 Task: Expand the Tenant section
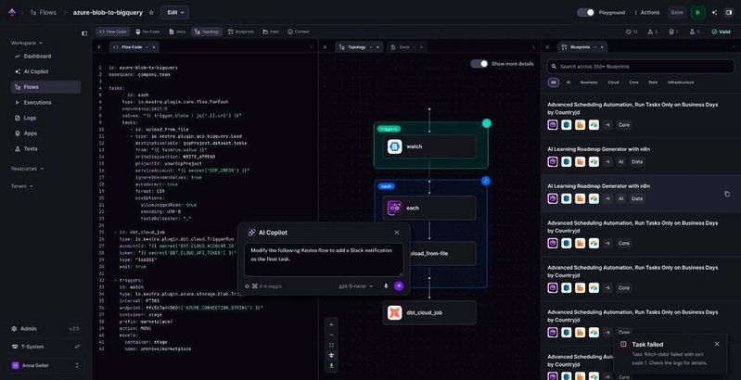(x=21, y=186)
